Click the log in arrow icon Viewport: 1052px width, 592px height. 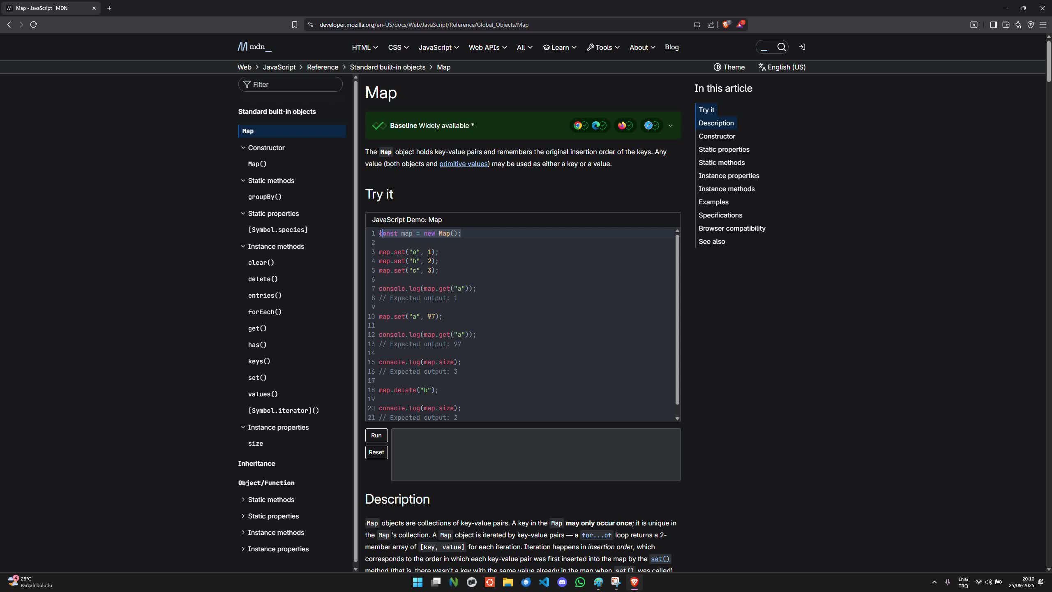[x=802, y=47]
